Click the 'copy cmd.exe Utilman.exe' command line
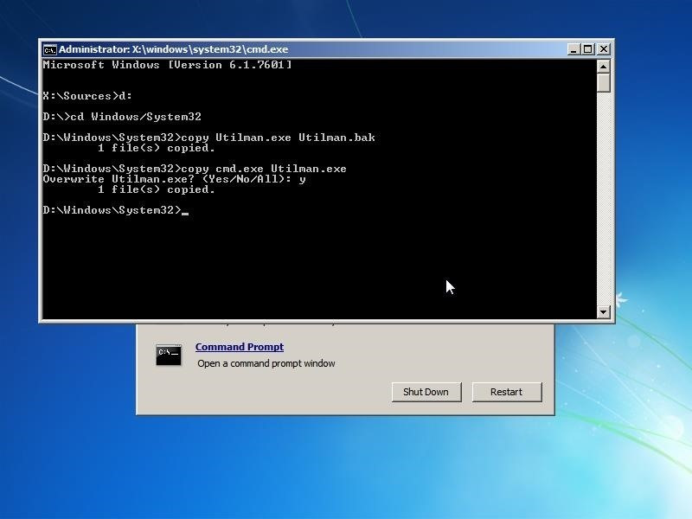This screenshot has height=519, width=692. click(x=195, y=169)
